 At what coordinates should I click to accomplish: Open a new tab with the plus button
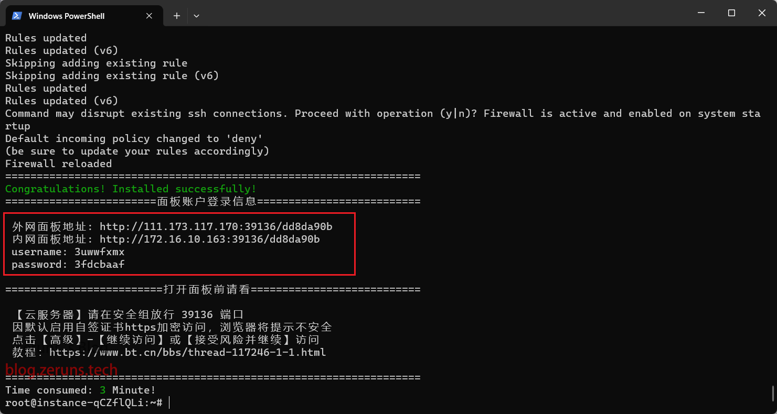(177, 16)
